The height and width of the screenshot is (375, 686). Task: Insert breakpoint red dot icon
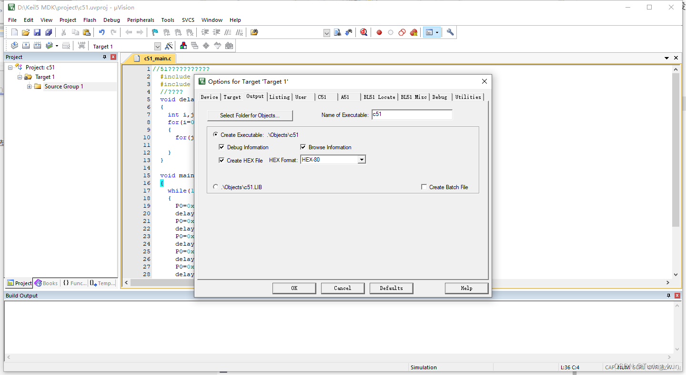(379, 32)
